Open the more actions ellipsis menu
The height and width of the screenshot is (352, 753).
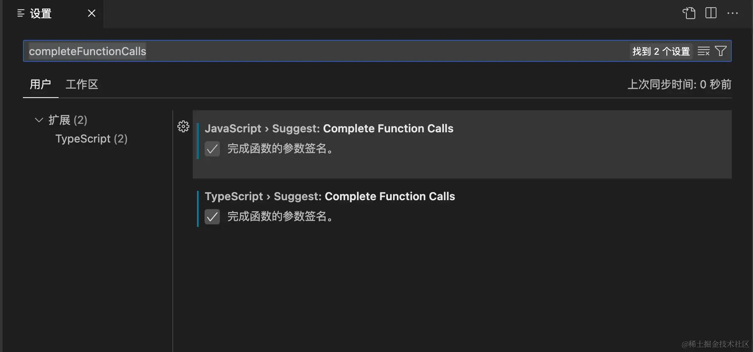pos(733,13)
